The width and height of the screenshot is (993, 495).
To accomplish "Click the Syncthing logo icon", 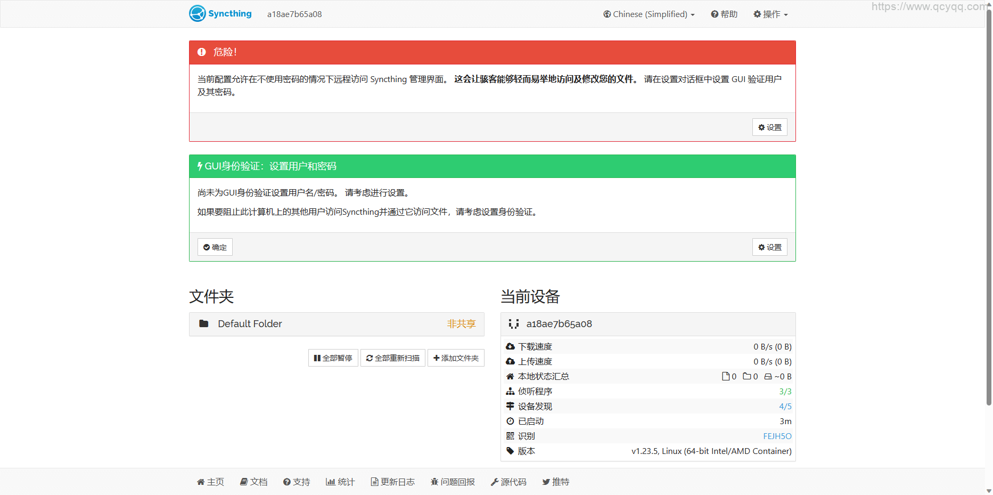I will tap(198, 13).
